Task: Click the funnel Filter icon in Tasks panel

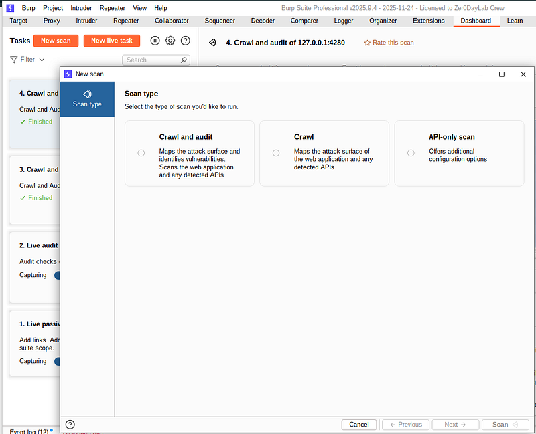Action: tap(13, 60)
